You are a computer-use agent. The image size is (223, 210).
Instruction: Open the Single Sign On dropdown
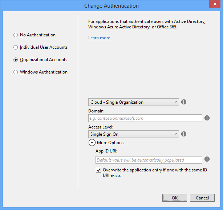(133, 134)
